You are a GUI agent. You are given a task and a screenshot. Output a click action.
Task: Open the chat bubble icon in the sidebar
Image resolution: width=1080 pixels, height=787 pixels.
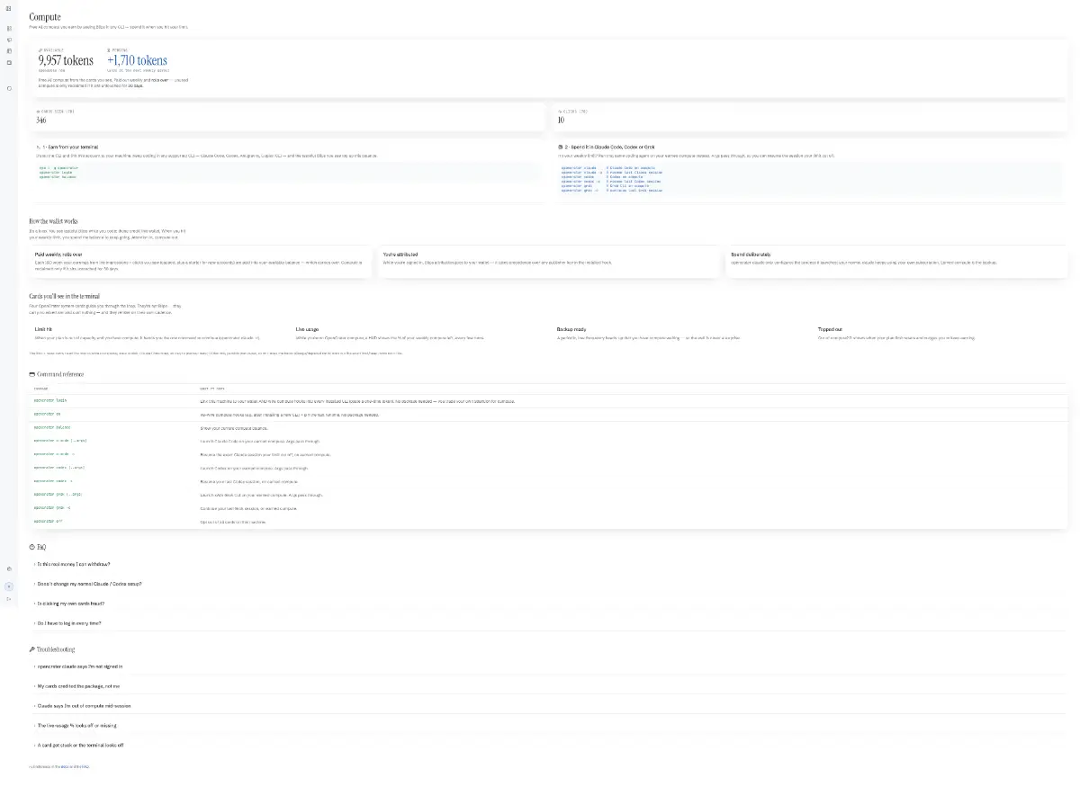point(9,40)
